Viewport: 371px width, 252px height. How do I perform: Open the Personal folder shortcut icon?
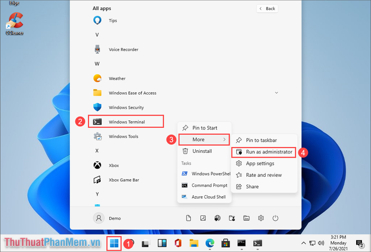[232, 218]
